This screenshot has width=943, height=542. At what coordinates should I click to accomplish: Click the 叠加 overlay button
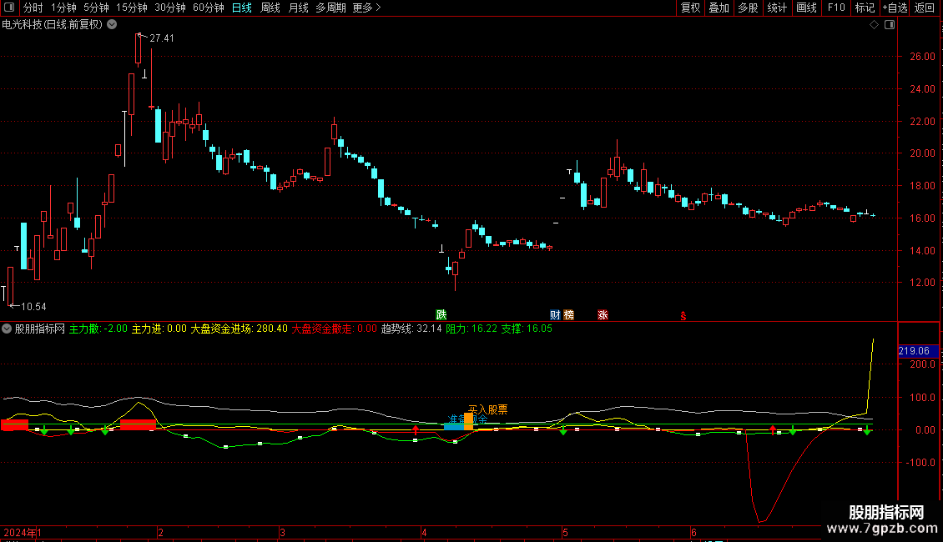pos(719,8)
